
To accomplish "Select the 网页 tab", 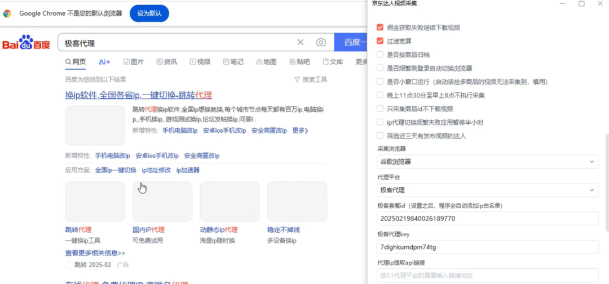I will (76, 62).
